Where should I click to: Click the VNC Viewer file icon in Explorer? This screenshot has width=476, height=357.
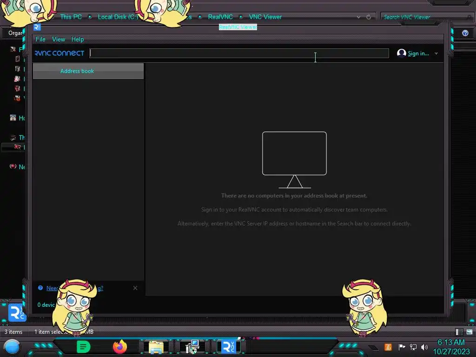17,313
